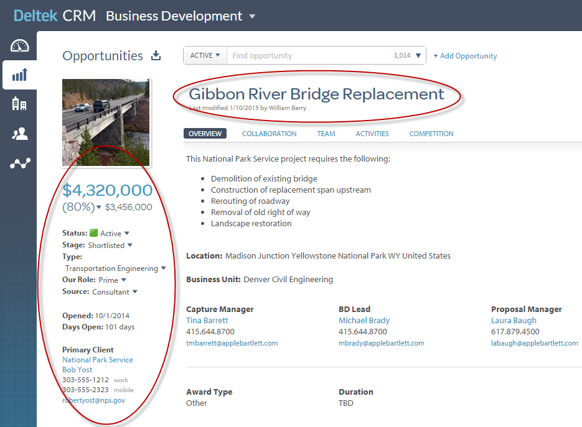Viewport: 582px width, 427px height.
Task: Expand the opportunity list arrow next to 1,014
Action: click(418, 56)
